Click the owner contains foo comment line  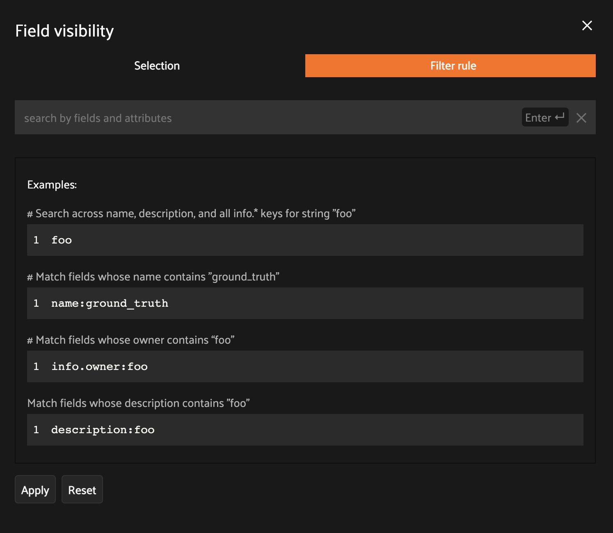131,340
